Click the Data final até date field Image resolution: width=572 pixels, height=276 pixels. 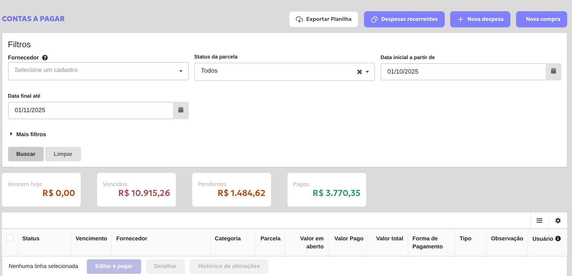(x=91, y=110)
